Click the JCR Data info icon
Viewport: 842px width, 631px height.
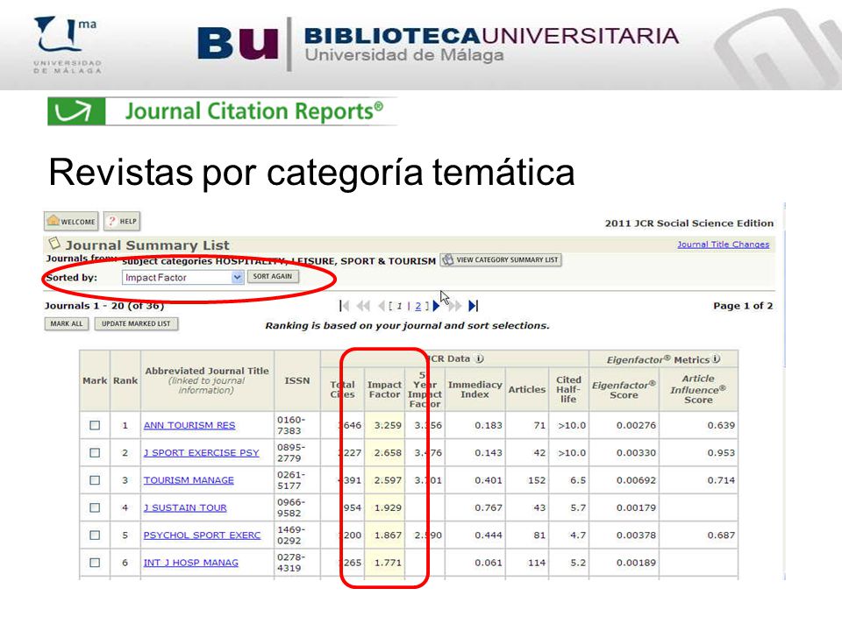480,358
